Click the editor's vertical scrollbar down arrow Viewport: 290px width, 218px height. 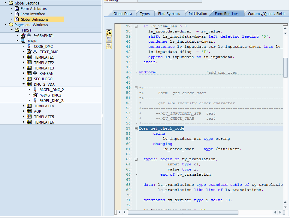click(x=285, y=207)
